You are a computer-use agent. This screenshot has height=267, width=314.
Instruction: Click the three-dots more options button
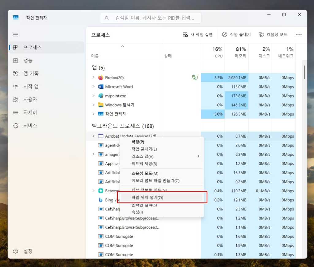(299, 35)
